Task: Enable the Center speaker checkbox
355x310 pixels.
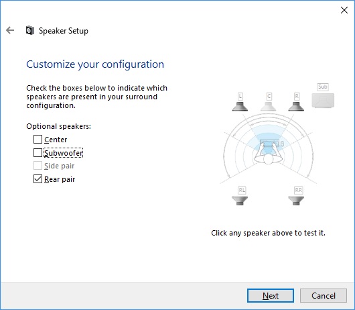Action: point(38,140)
